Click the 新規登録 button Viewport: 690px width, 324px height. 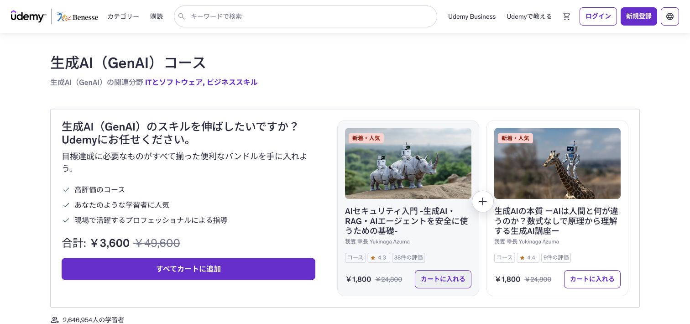tap(638, 16)
